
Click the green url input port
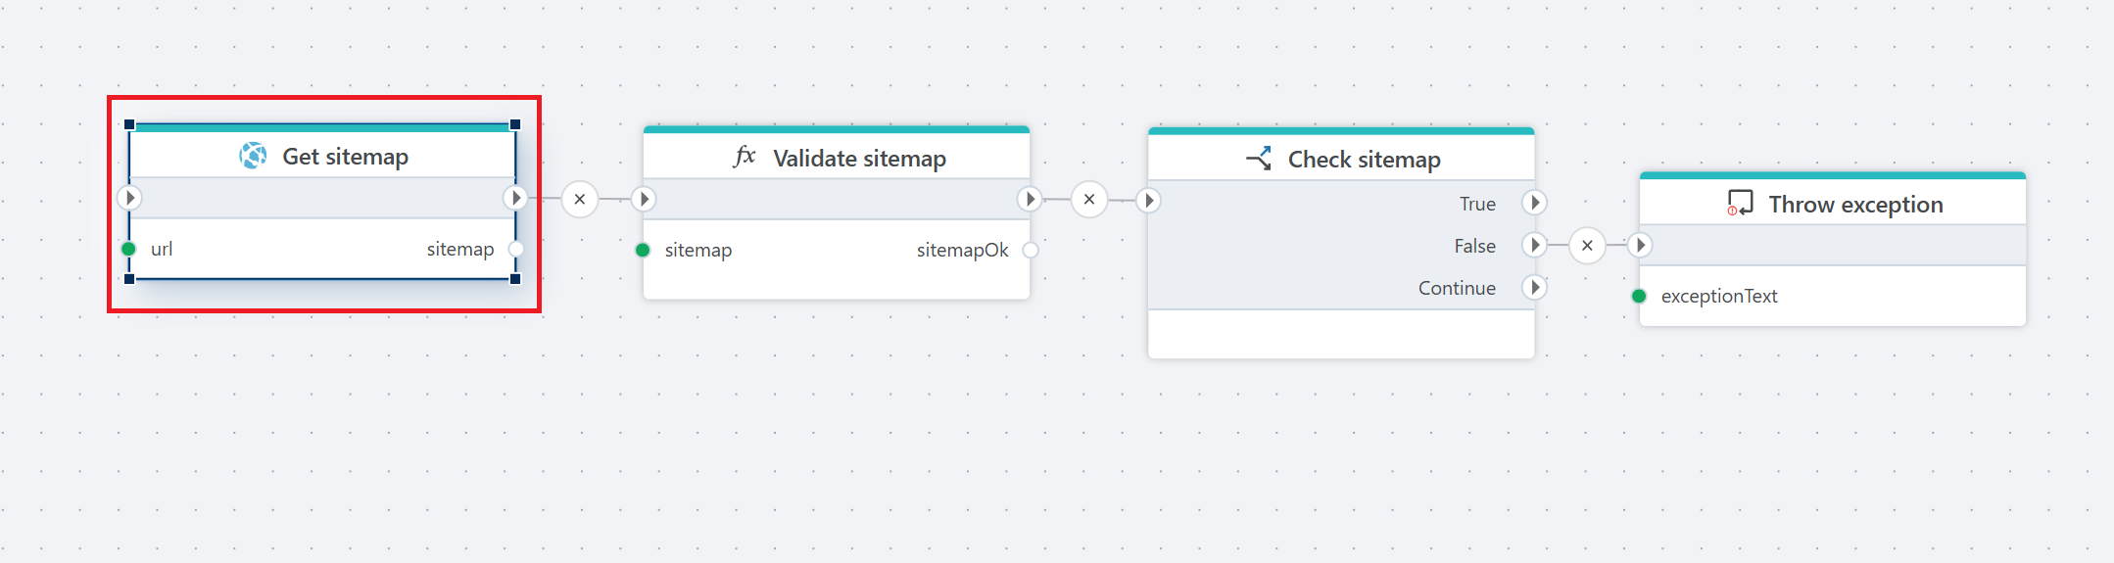(x=128, y=249)
